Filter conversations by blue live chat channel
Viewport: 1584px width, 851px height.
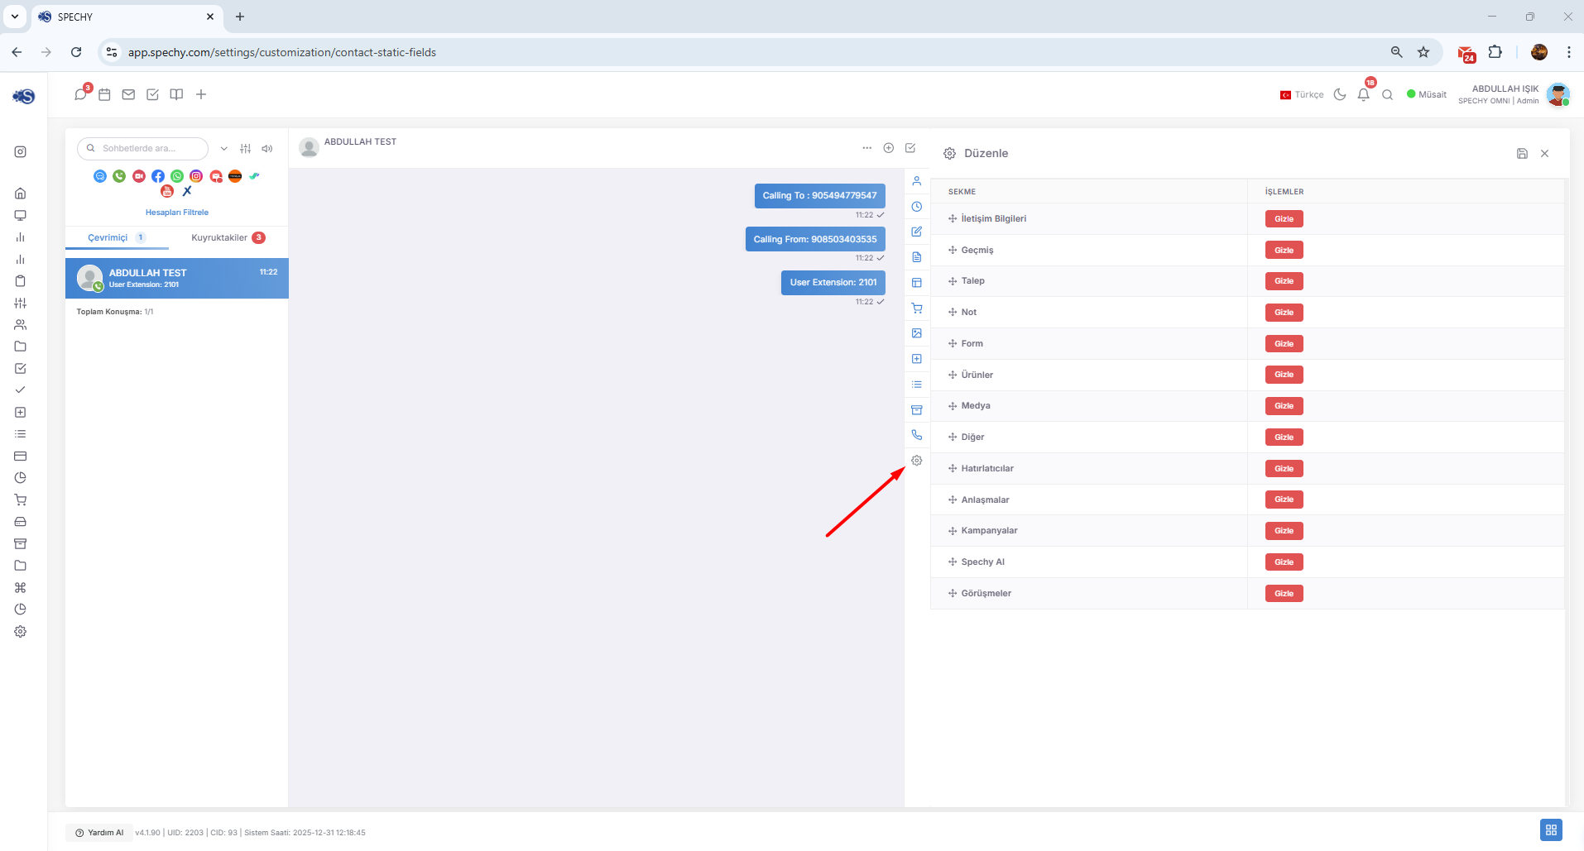coord(100,176)
